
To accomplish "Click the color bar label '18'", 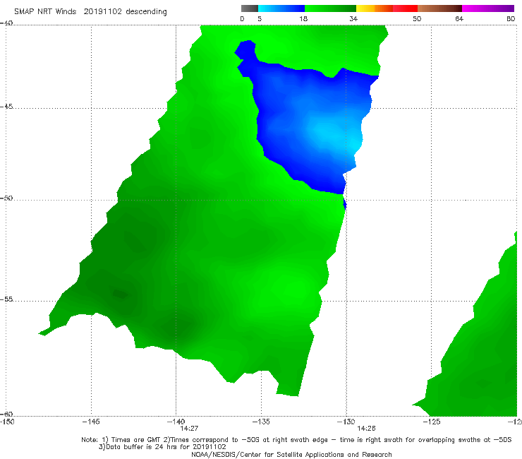I will [303, 18].
